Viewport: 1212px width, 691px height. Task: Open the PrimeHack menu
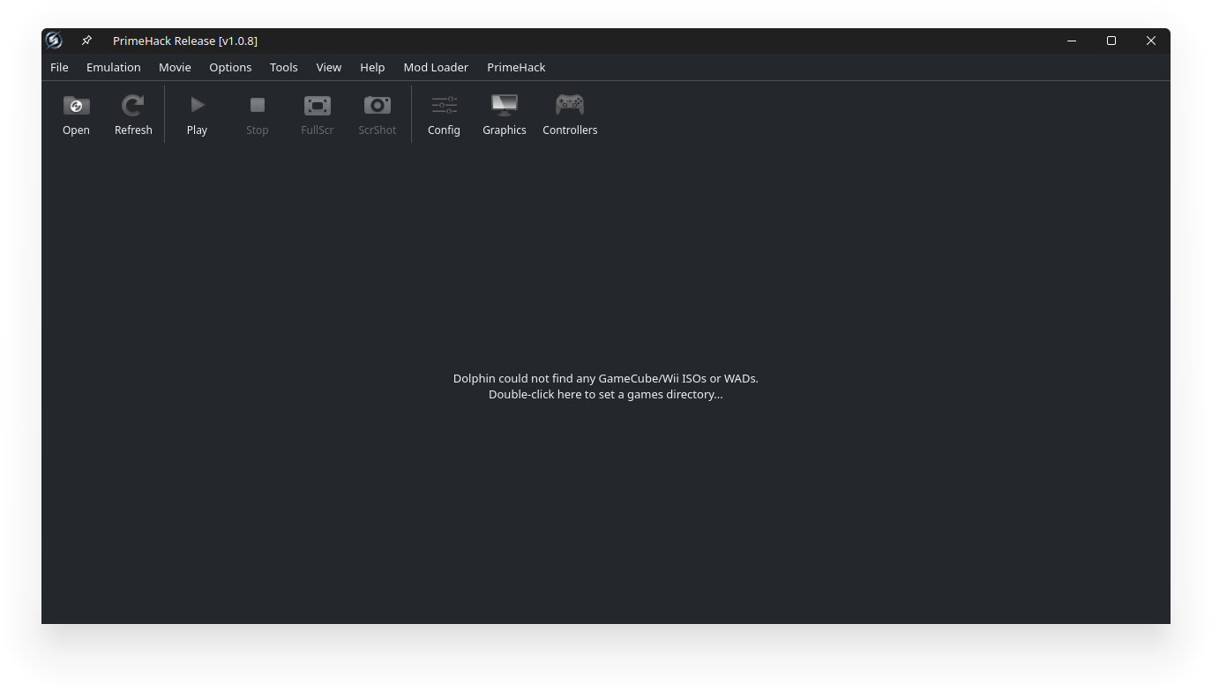coord(516,67)
